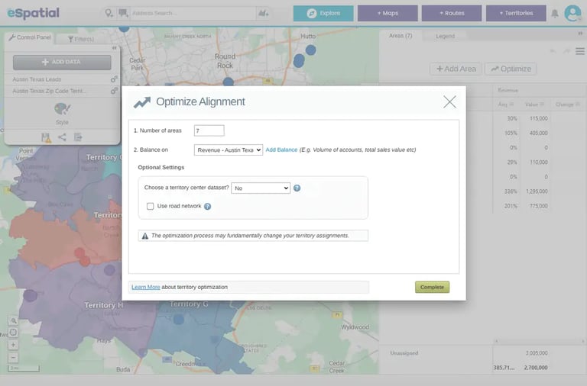Click the Territory G map label

pos(189,304)
